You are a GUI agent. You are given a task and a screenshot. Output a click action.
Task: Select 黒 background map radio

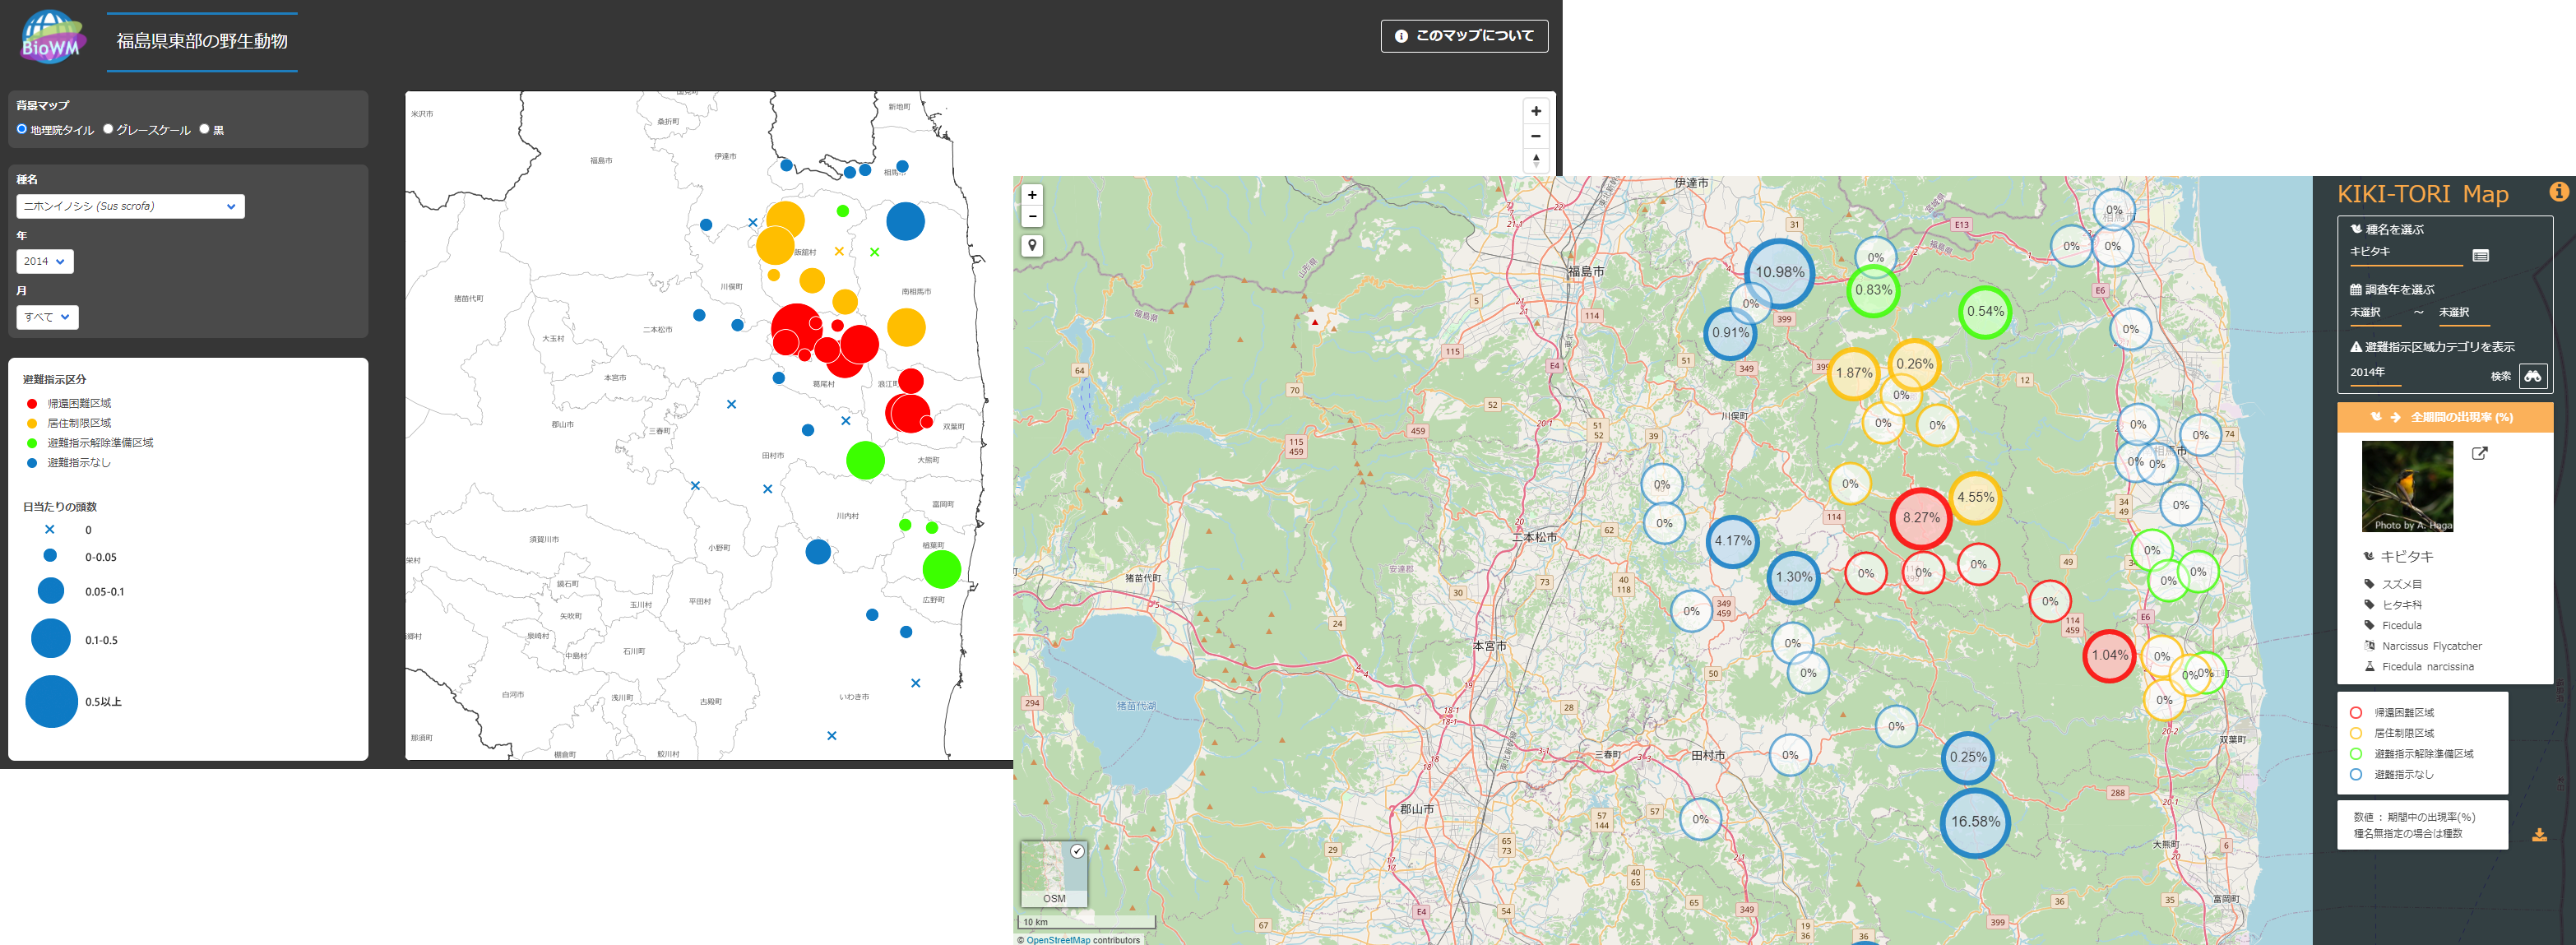tap(205, 129)
